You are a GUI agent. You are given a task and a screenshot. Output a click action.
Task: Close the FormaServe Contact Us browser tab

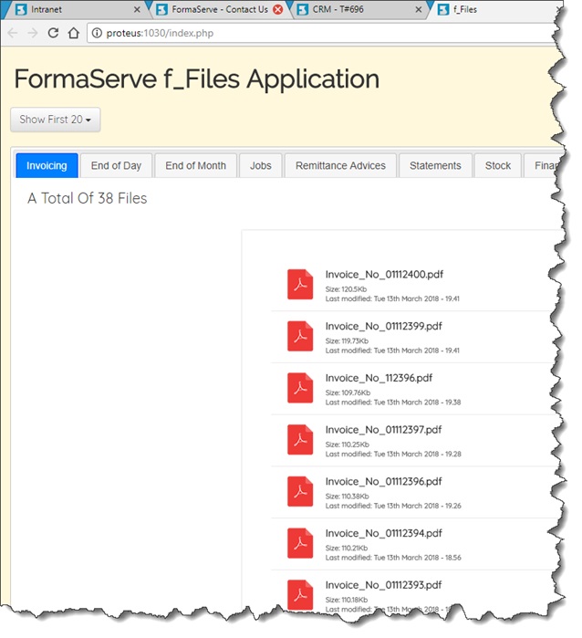pos(278,9)
